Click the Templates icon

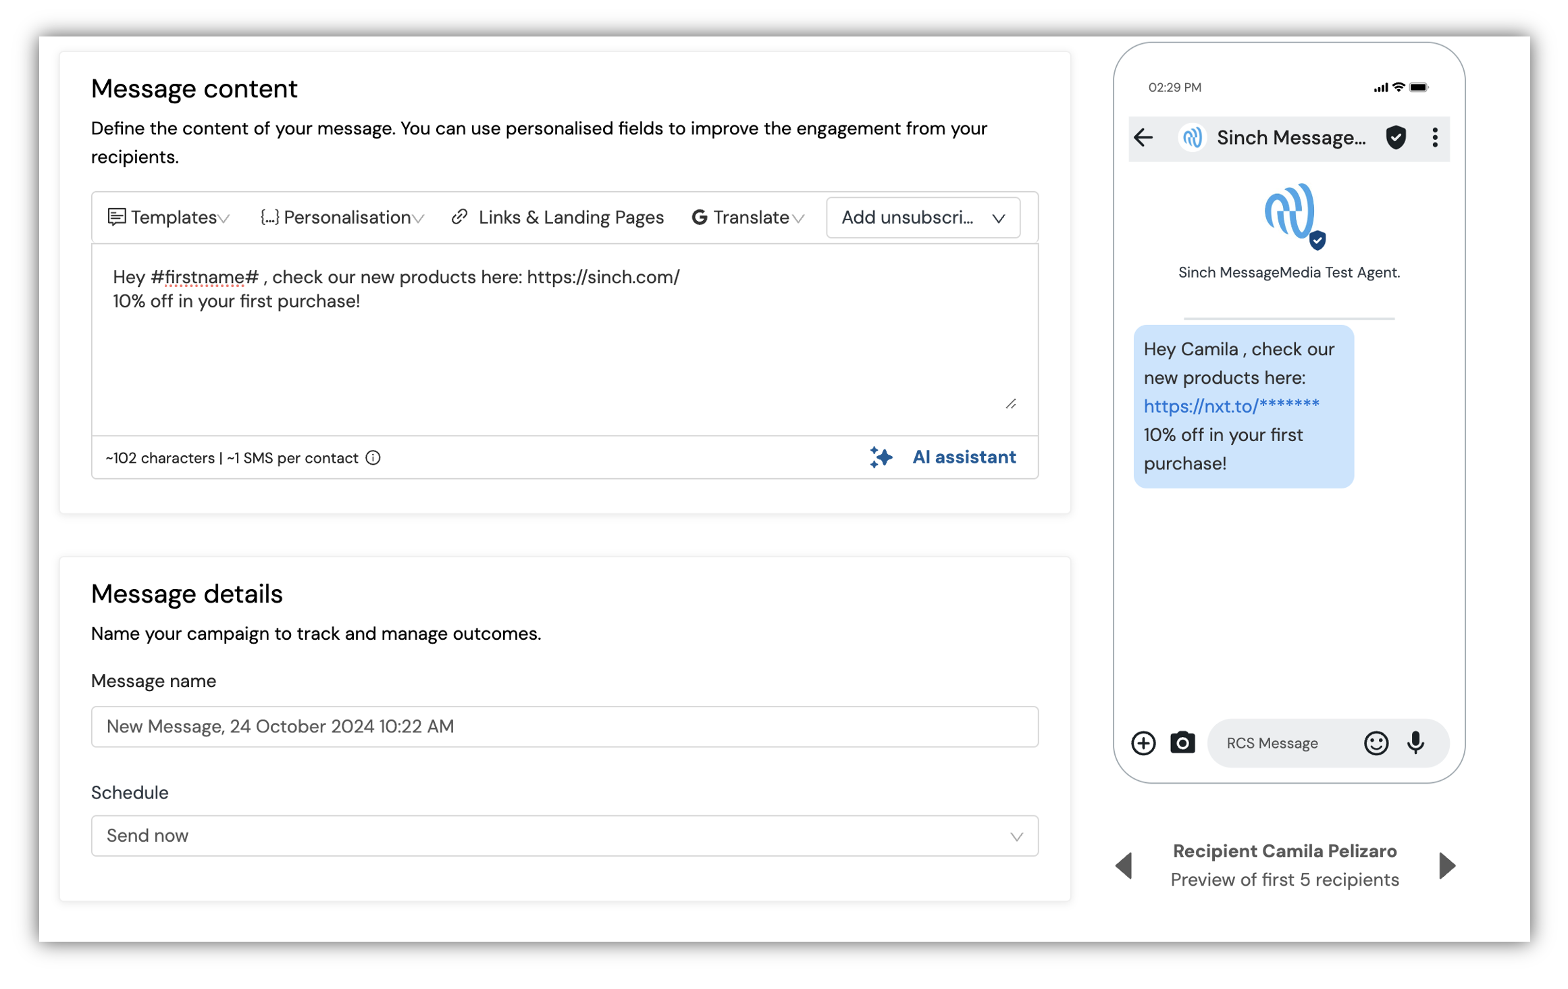[116, 217]
